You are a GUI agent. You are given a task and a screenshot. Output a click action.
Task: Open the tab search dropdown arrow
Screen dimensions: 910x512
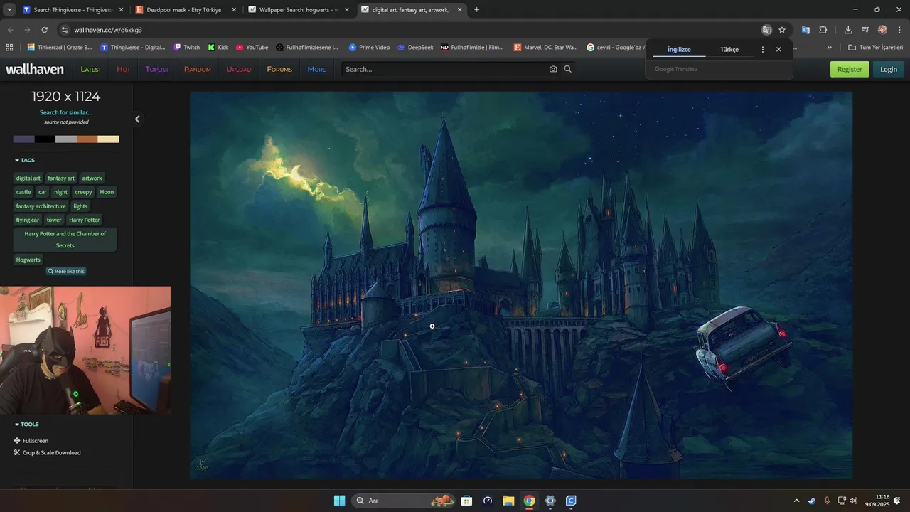[x=9, y=10]
